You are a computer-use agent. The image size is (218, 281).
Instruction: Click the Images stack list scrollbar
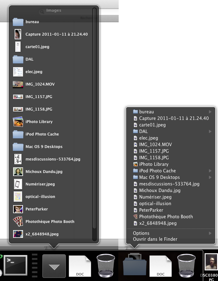point(94,125)
